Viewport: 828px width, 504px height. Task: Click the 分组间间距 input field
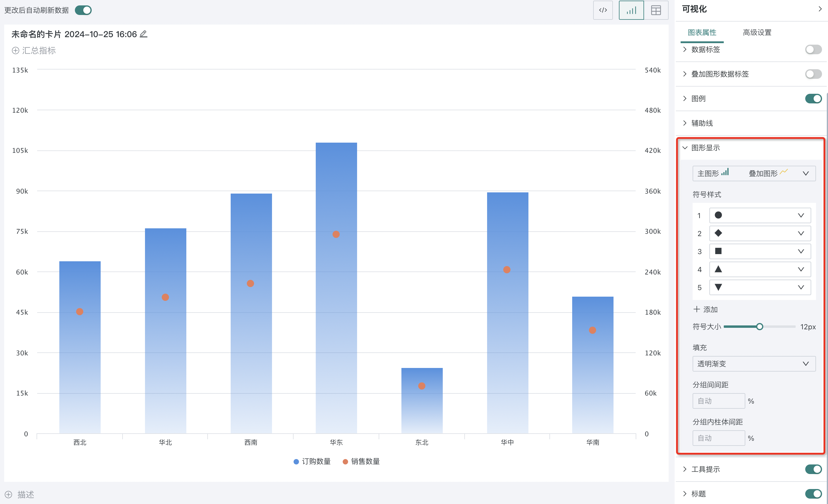point(718,401)
